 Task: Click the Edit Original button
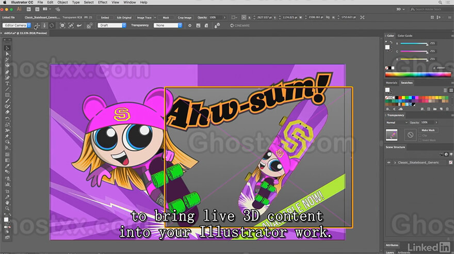(x=124, y=18)
